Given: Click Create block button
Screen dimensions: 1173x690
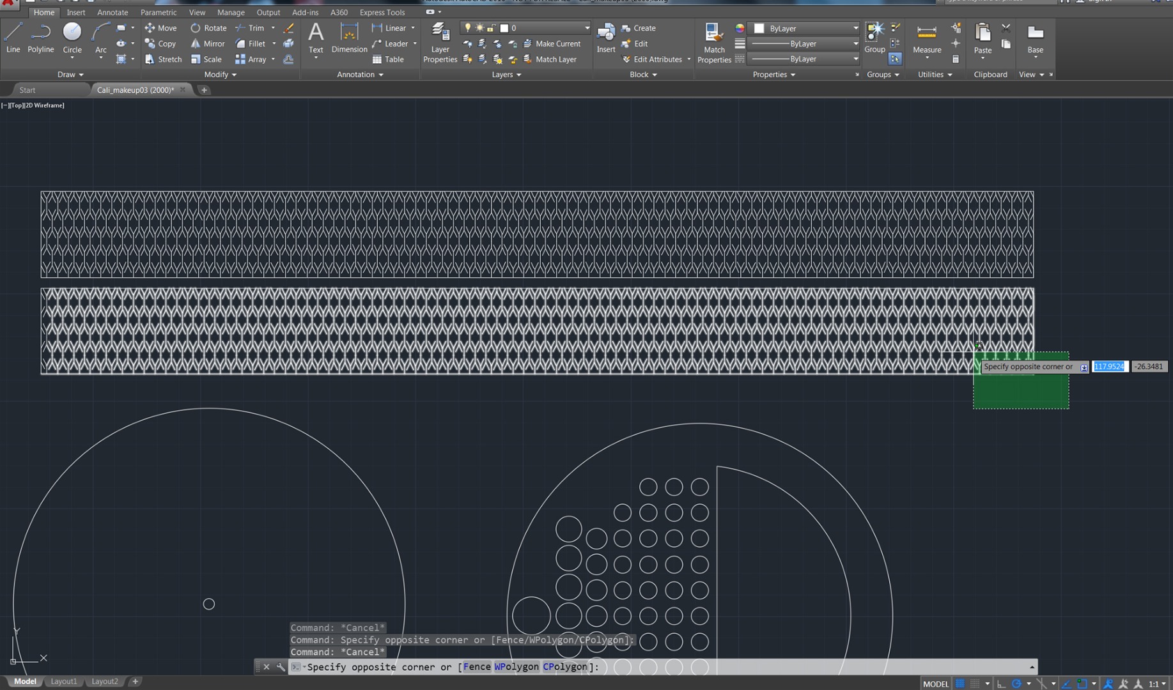Looking at the screenshot, I should tap(639, 28).
